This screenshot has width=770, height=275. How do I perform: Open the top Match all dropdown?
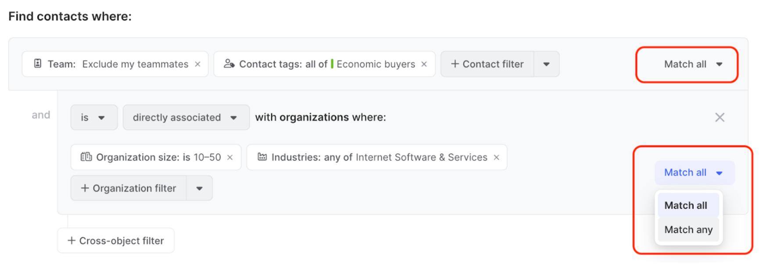[693, 64]
